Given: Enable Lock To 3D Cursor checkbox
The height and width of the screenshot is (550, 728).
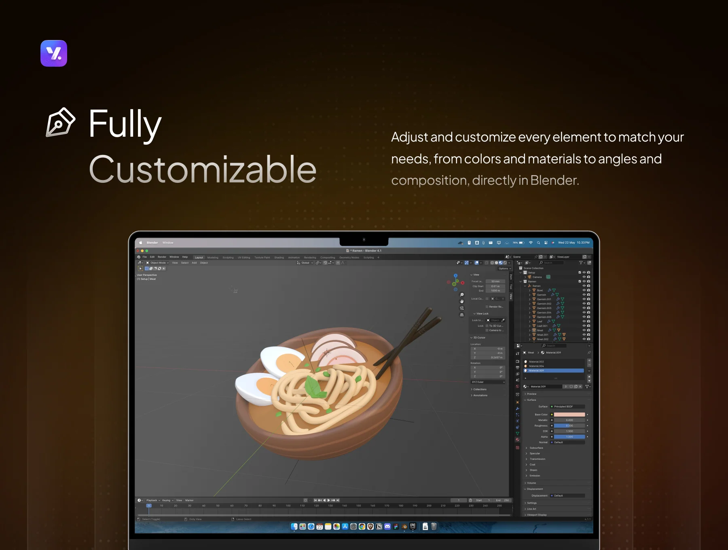Looking at the screenshot, I should coord(487,326).
